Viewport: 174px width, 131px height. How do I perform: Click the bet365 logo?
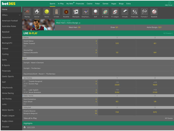click(x=9, y=4)
